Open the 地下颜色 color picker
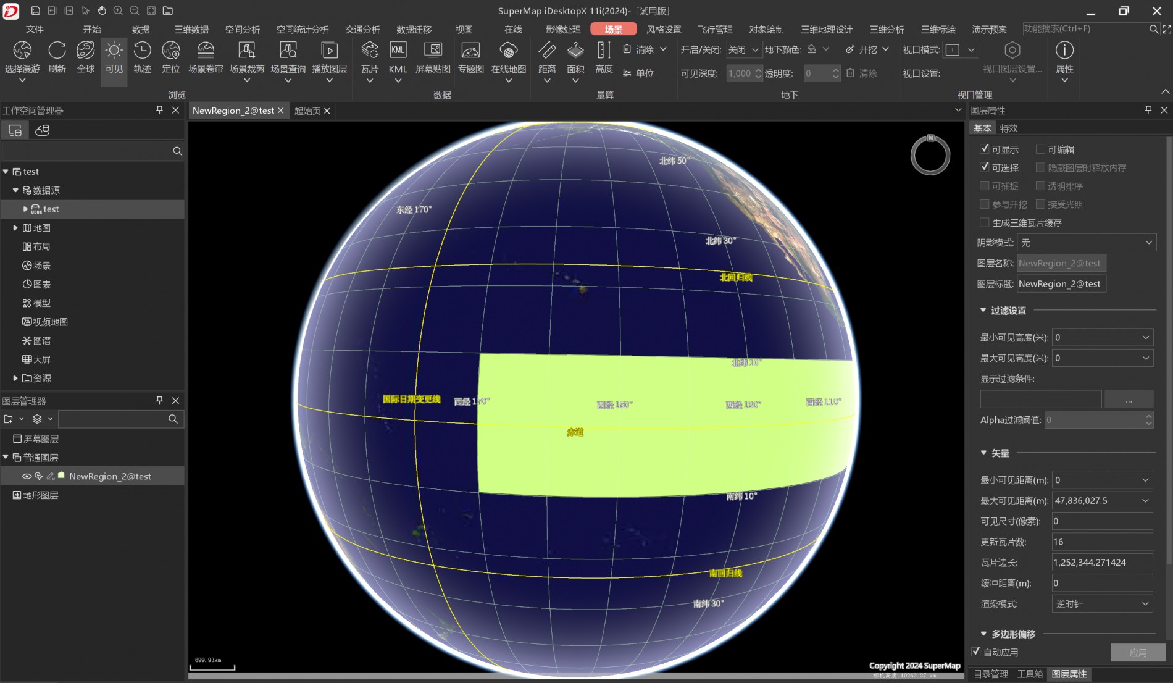This screenshot has width=1173, height=683. 818,49
